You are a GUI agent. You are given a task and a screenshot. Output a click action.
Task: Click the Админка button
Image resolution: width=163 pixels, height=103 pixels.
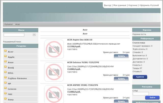click(x=140, y=77)
